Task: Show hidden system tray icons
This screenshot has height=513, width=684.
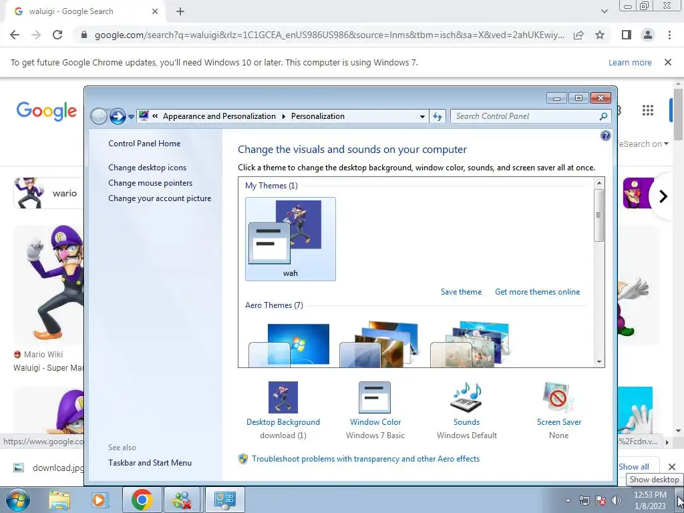Action: tap(568, 500)
